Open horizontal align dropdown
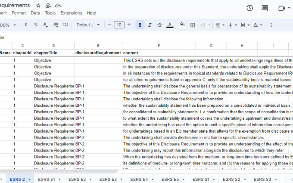Viewport: 293px width, 183px height. [220, 25]
